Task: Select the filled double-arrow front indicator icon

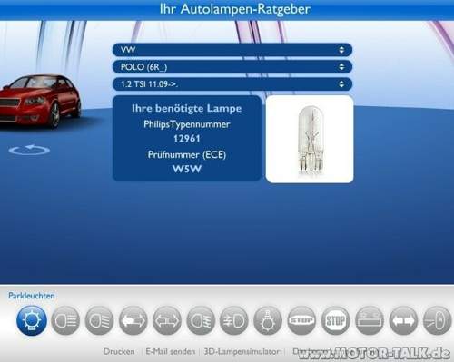Action: coord(133,320)
